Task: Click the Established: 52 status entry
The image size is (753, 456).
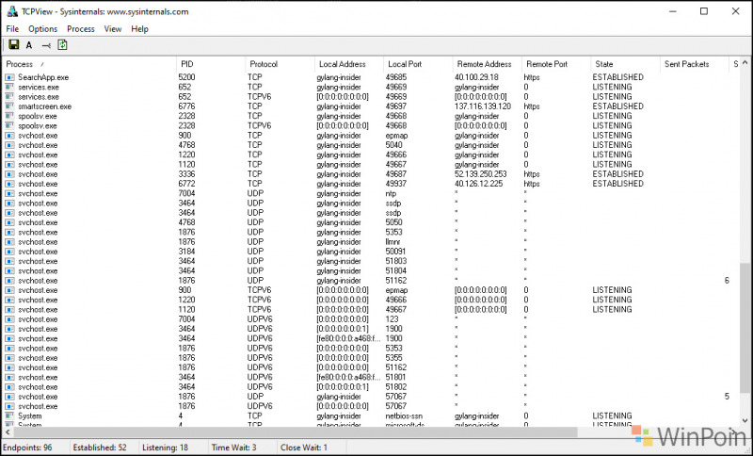Action: [x=100, y=448]
